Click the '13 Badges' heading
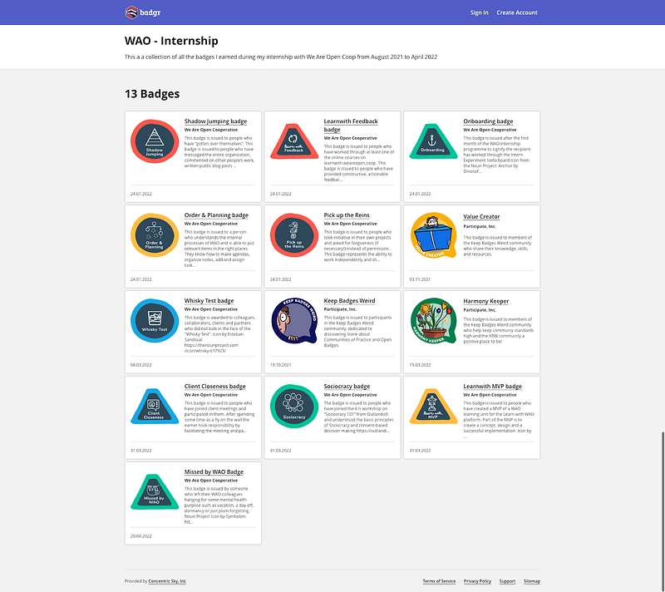Image resolution: width=665 pixels, height=592 pixels. pos(152,94)
